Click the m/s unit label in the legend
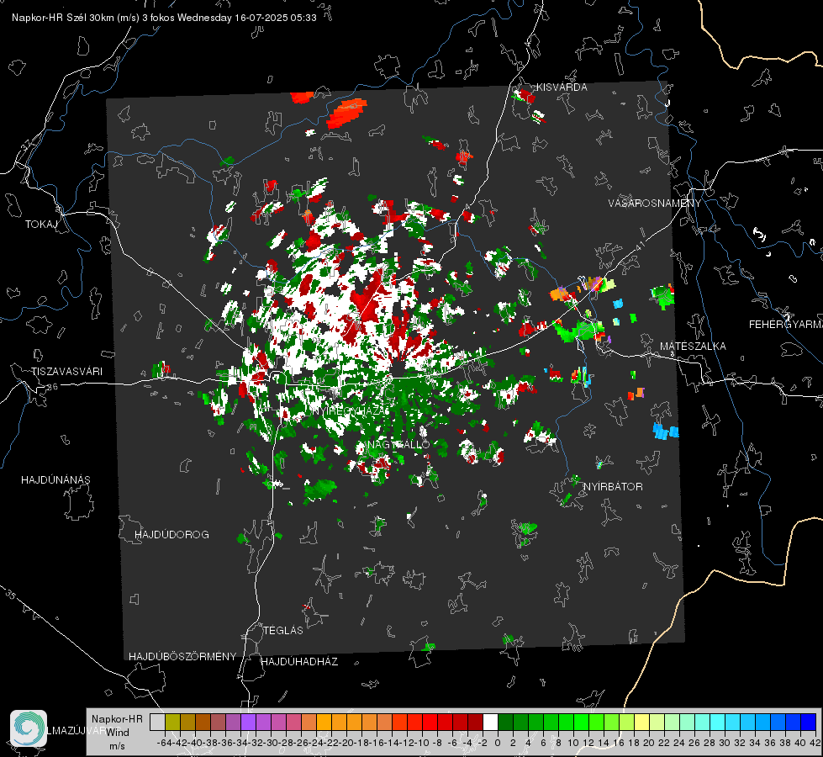823x757 pixels. [117, 746]
